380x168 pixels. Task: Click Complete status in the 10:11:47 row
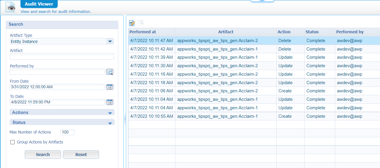[316, 41]
